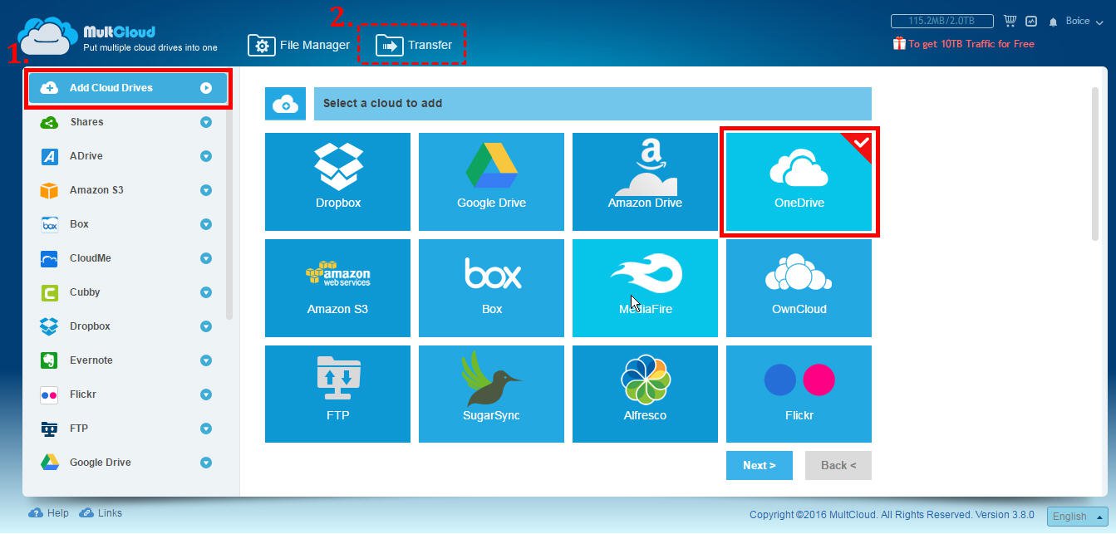Click the Back button
This screenshot has height=534, width=1116.
838,465
